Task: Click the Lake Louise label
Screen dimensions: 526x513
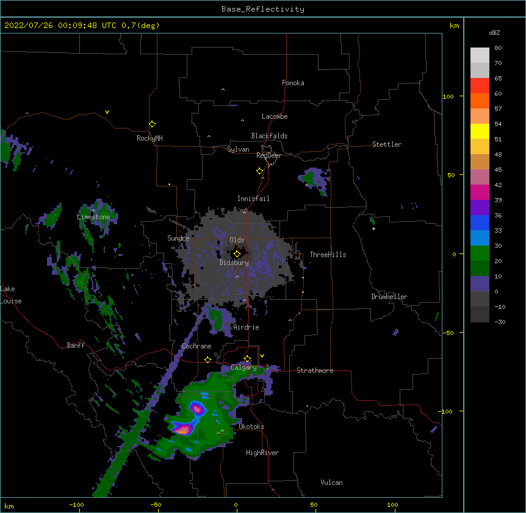Action: point(11,295)
